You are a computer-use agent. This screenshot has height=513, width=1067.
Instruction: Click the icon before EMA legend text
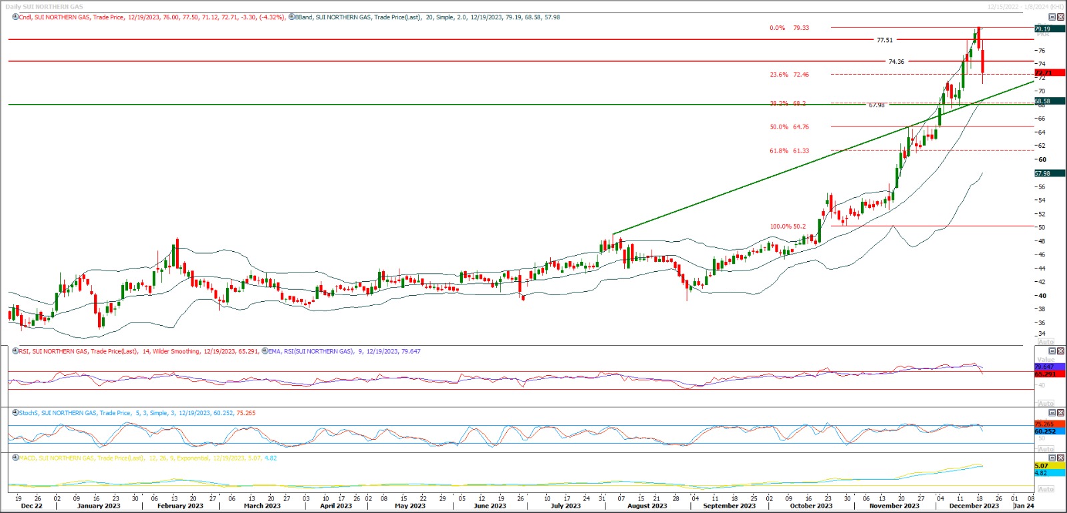[265, 351]
